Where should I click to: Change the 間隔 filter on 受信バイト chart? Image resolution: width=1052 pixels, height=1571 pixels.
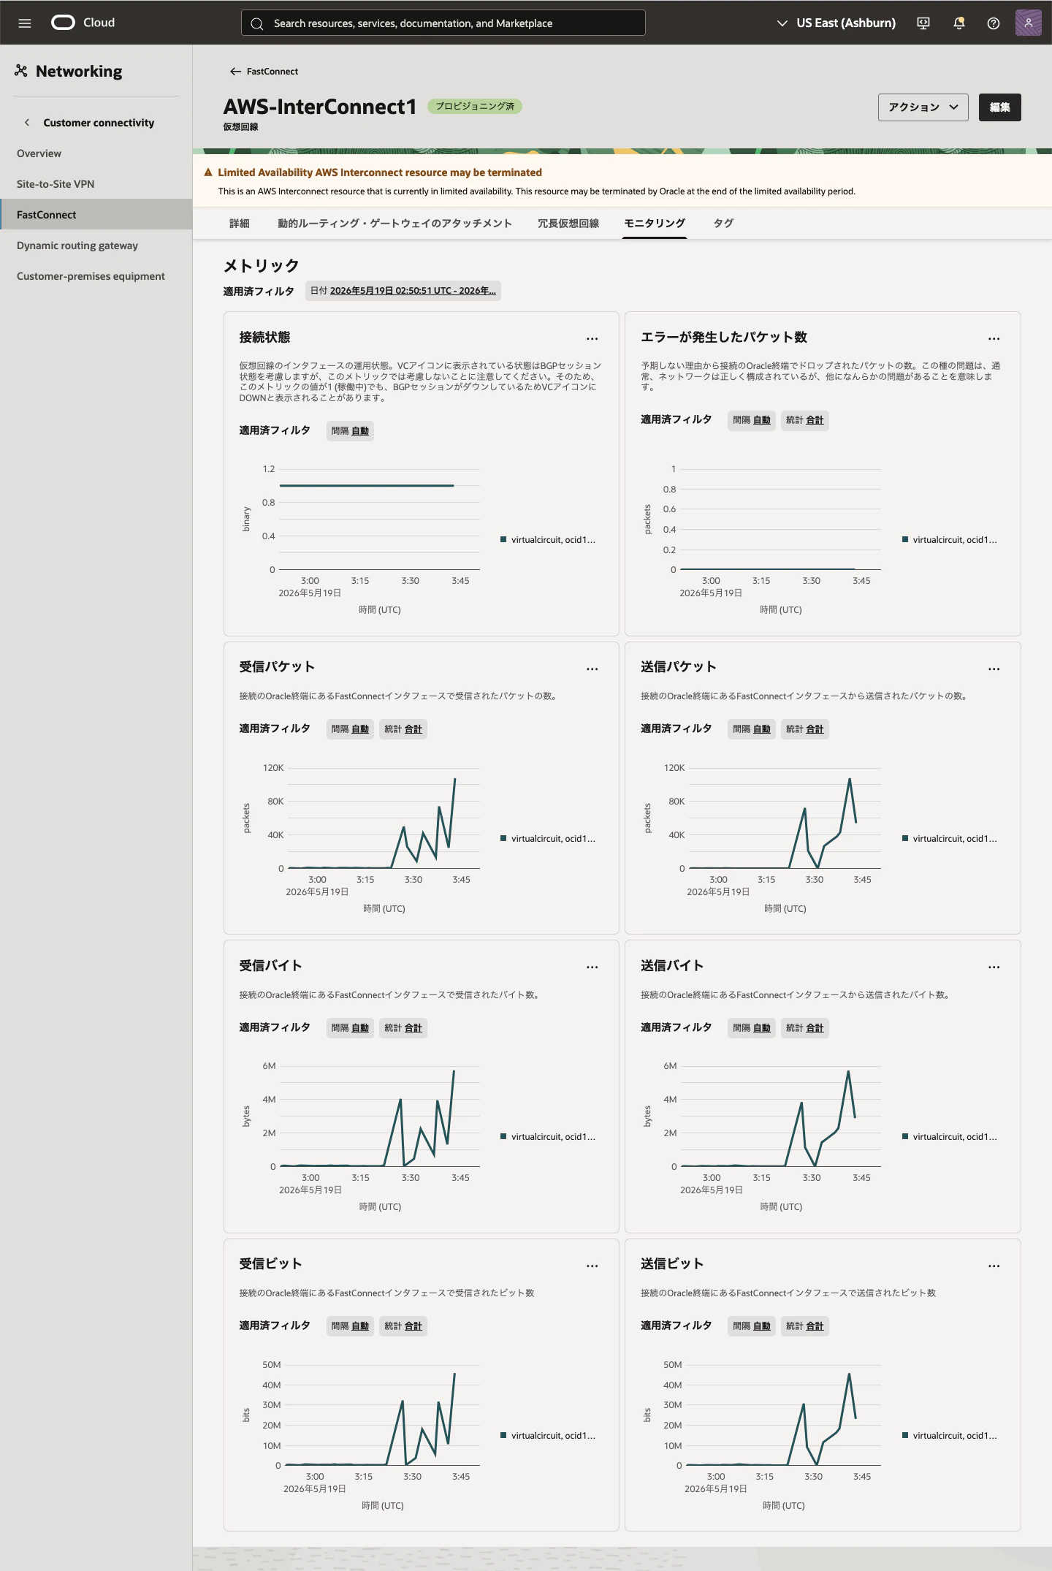350,1028
